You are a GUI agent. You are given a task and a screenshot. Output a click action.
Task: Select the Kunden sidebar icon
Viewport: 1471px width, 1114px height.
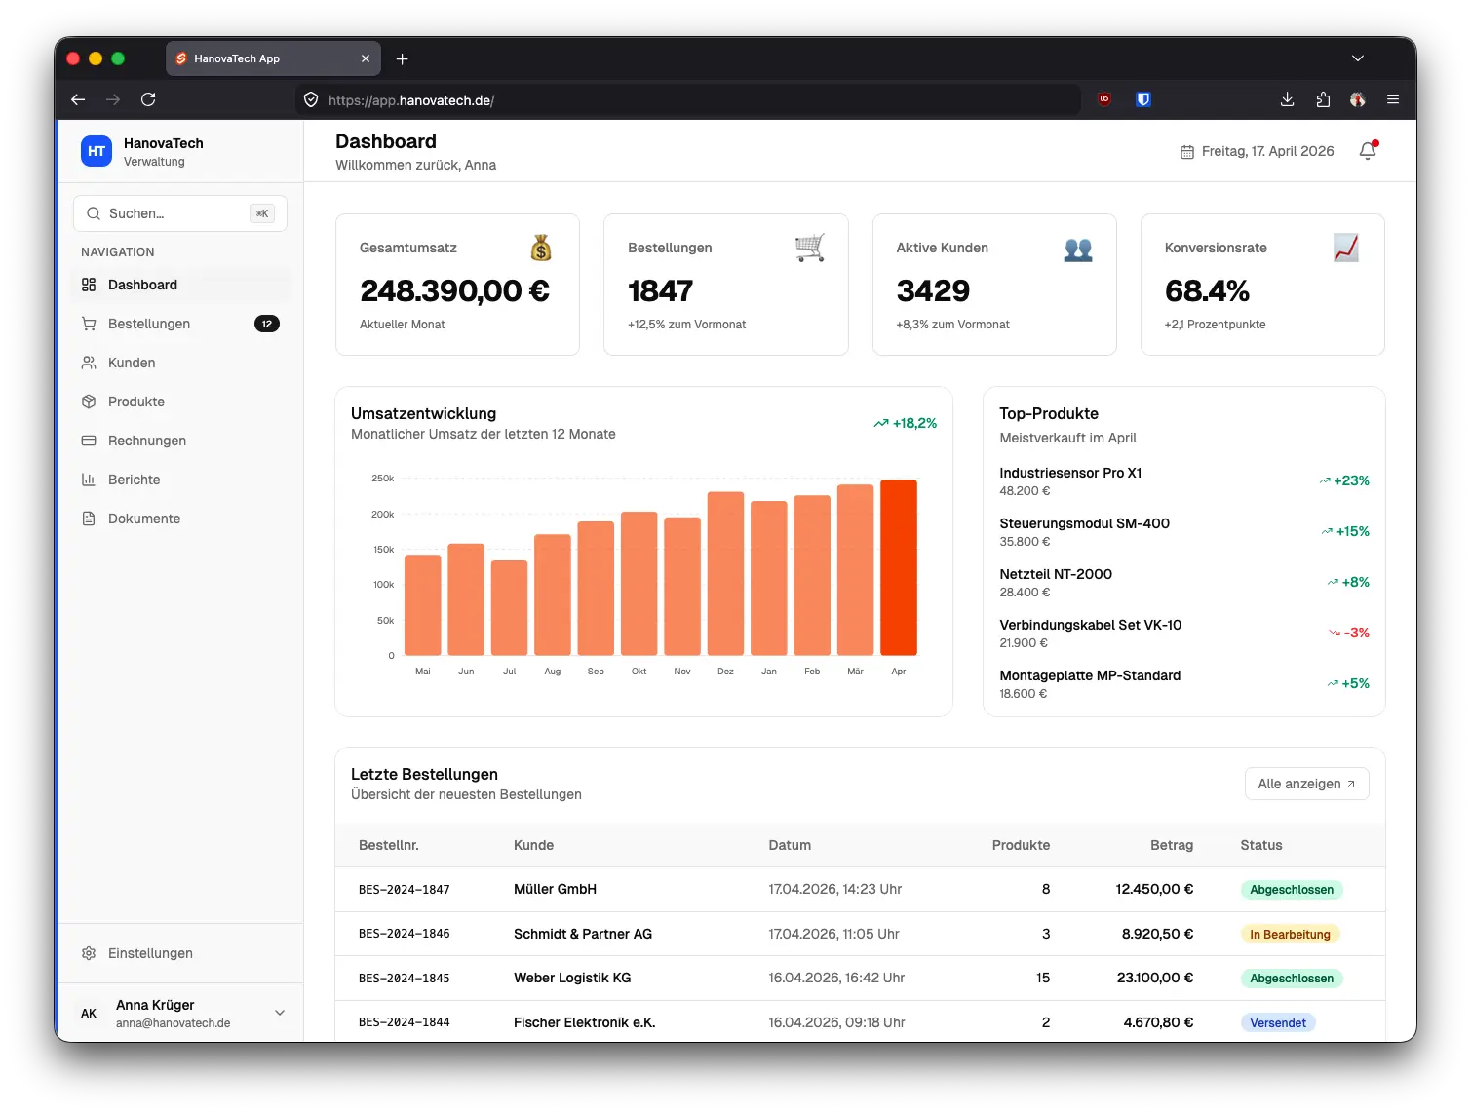[x=89, y=362]
